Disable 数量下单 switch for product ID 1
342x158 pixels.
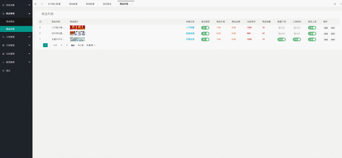(282, 39)
